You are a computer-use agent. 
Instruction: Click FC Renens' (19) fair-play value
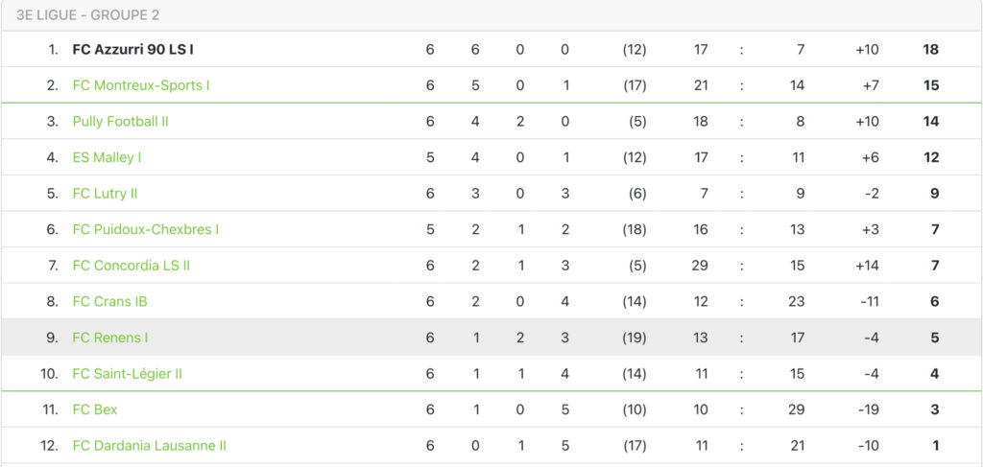(x=635, y=338)
